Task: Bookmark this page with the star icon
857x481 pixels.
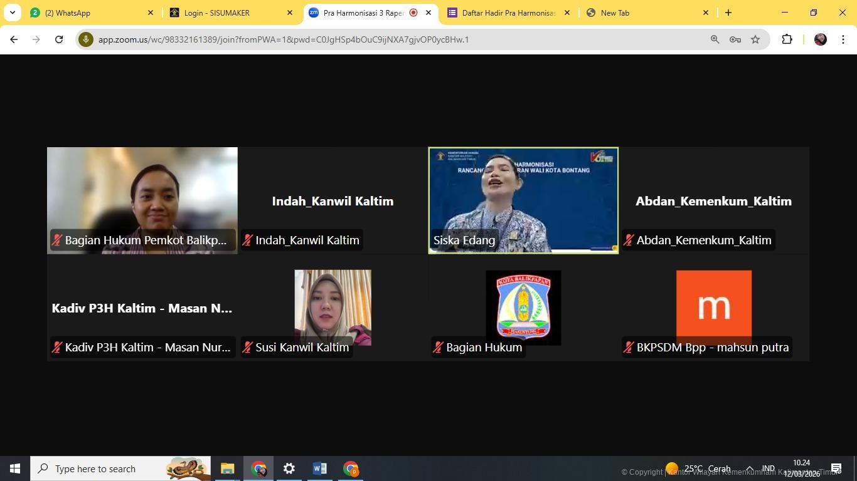Action: pos(755,39)
